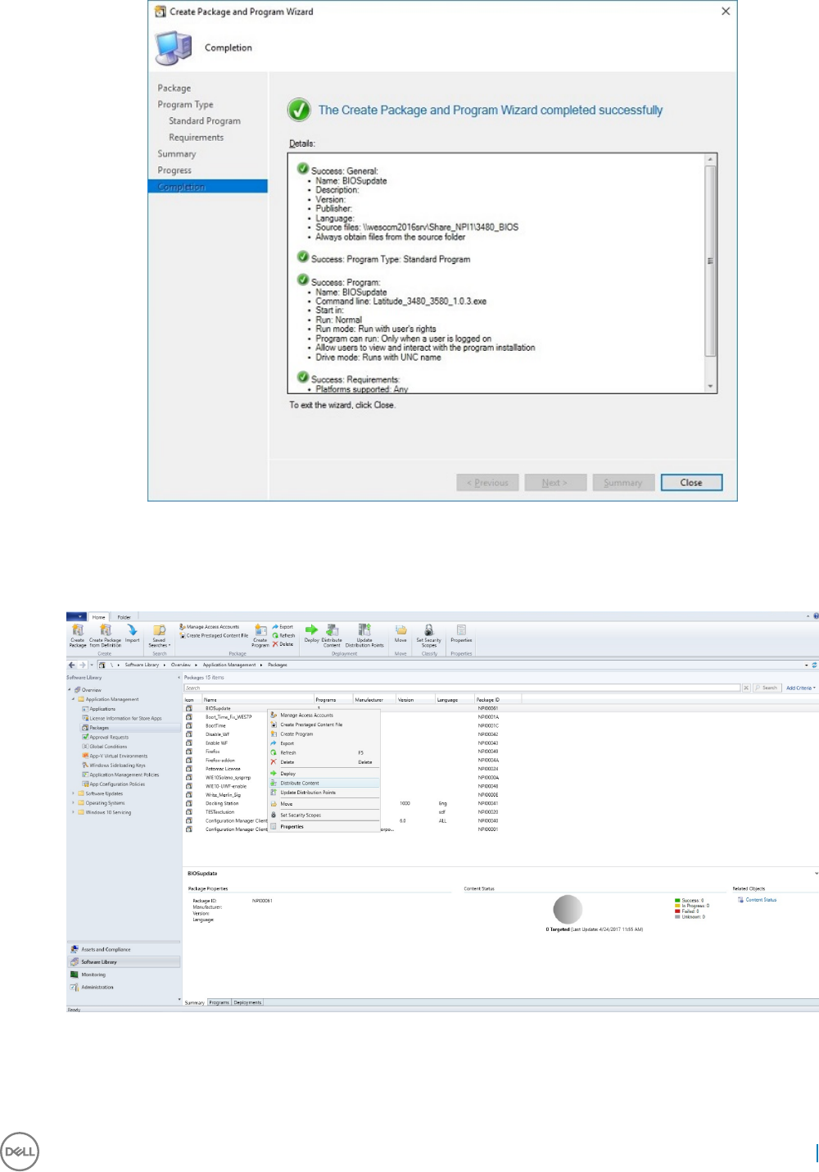
Task: Switch to the Home ribbon tab
Action: click(98, 617)
